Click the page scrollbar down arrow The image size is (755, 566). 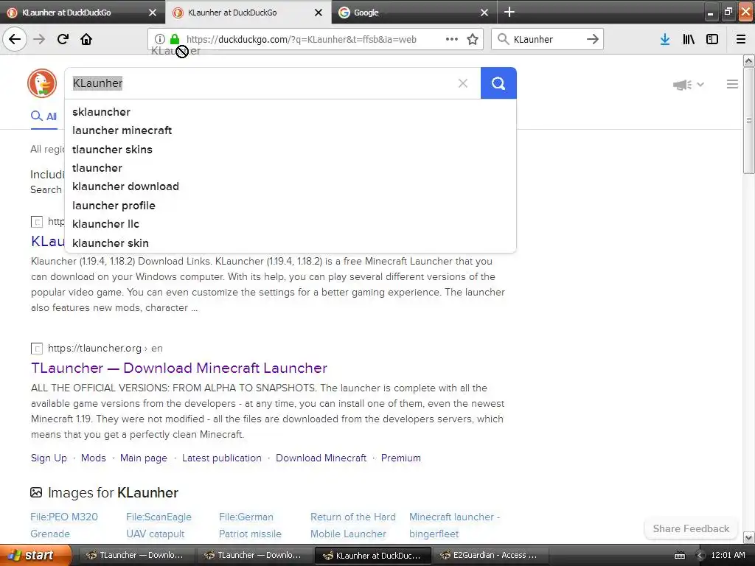749,537
